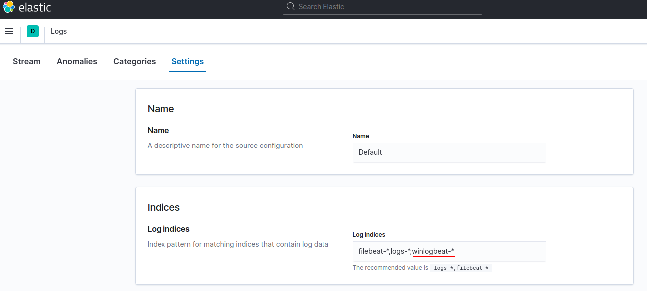Click the Logs breadcrumb label
Screen dimensions: 647x291
click(58, 31)
